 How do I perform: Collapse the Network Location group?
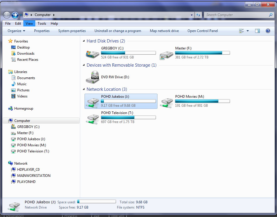coord(84,89)
